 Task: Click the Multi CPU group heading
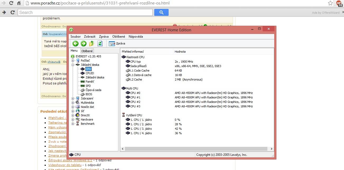tap(132, 88)
